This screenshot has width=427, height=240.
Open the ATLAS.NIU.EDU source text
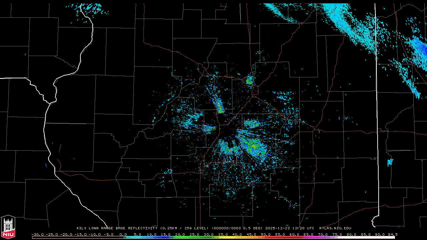pyautogui.click(x=335, y=228)
